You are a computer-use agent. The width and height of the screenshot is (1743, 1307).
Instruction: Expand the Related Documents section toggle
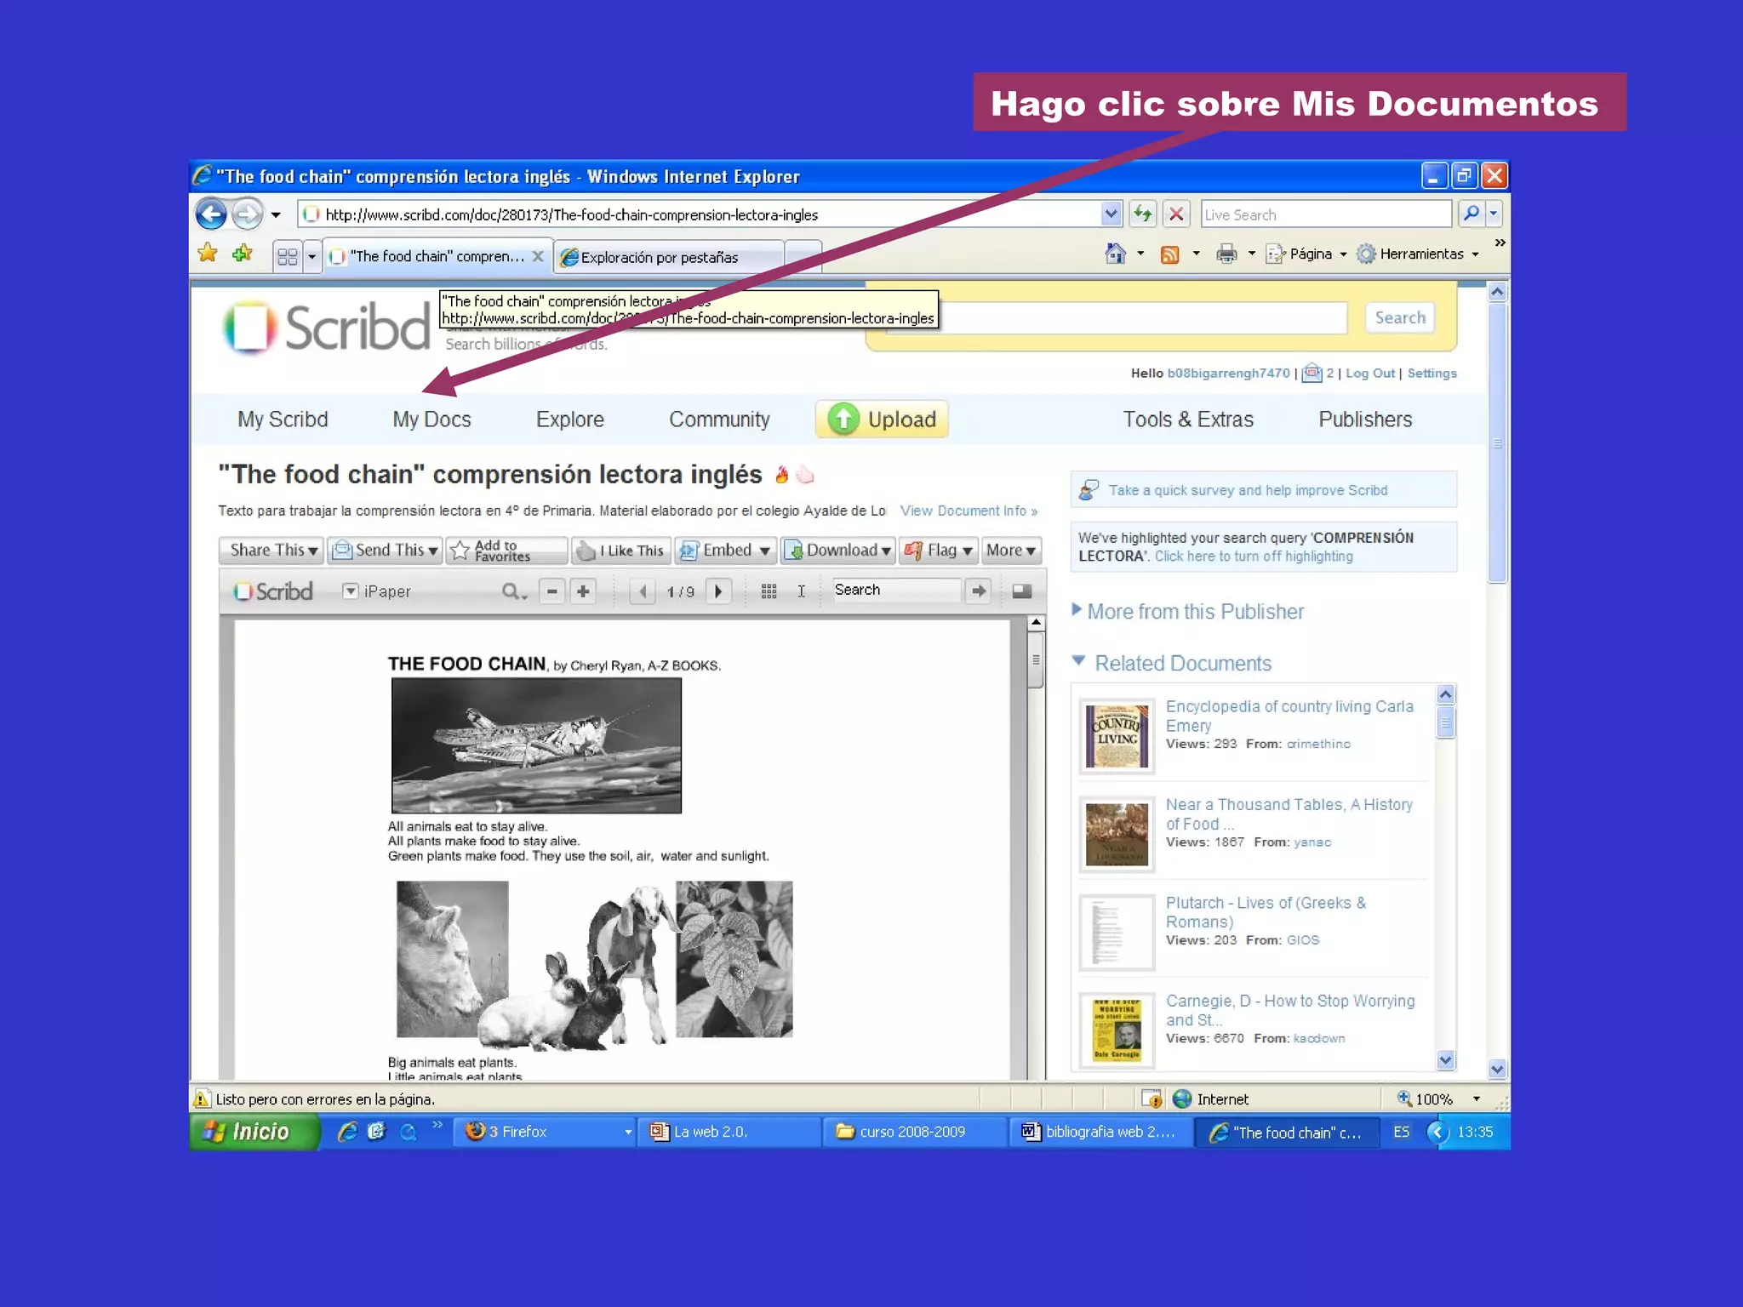pyautogui.click(x=1079, y=661)
